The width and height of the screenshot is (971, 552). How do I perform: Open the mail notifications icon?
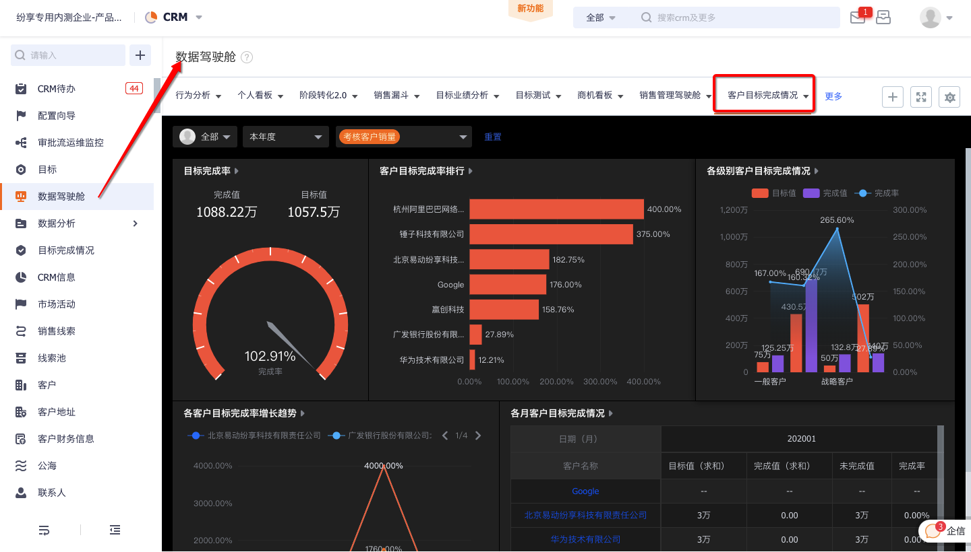coord(858,18)
